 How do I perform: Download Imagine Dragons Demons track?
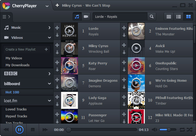(x=57, y=87)
